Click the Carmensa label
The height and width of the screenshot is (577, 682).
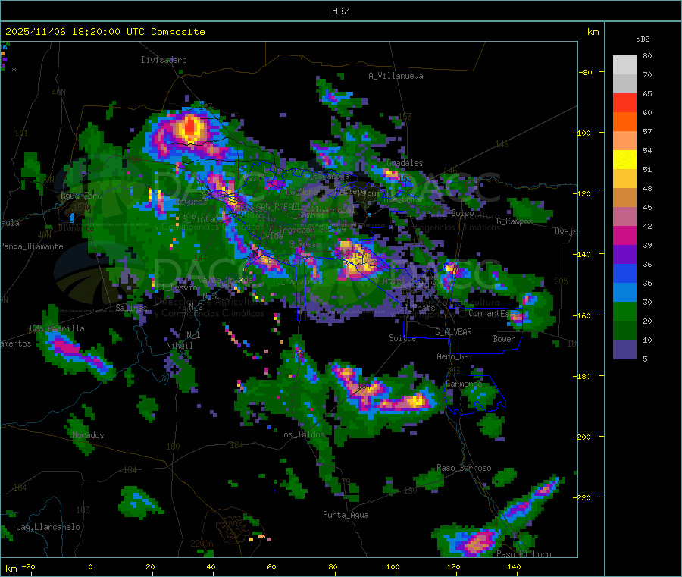pos(464,384)
